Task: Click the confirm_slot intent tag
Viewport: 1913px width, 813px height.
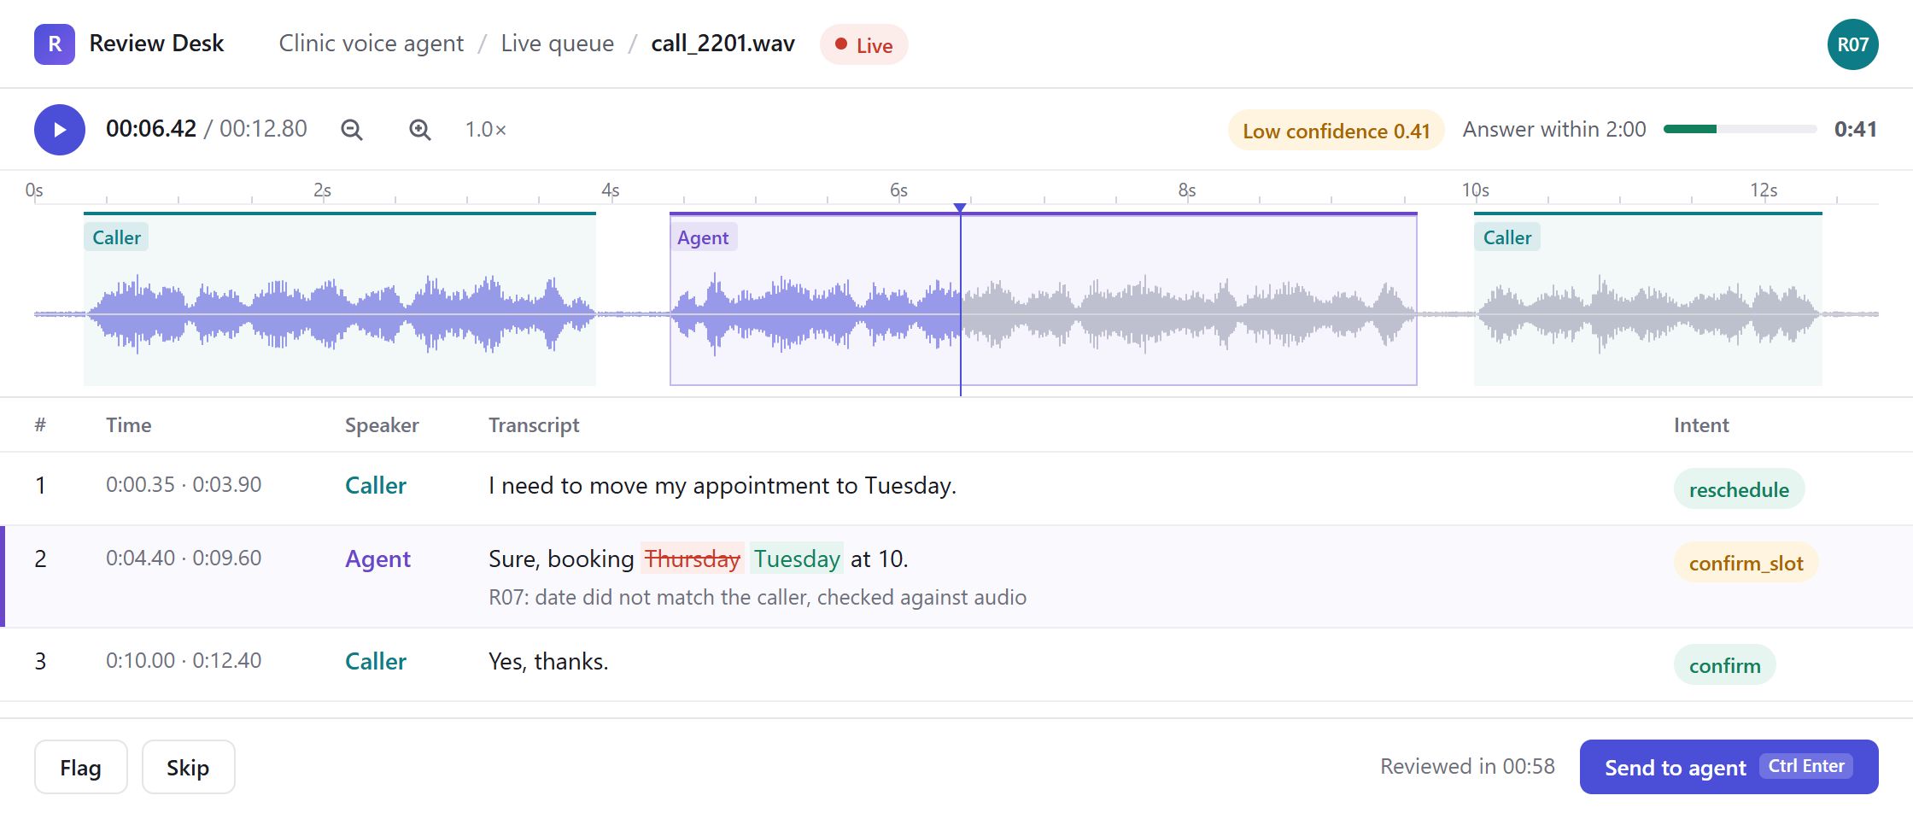Action: click(1746, 563)
